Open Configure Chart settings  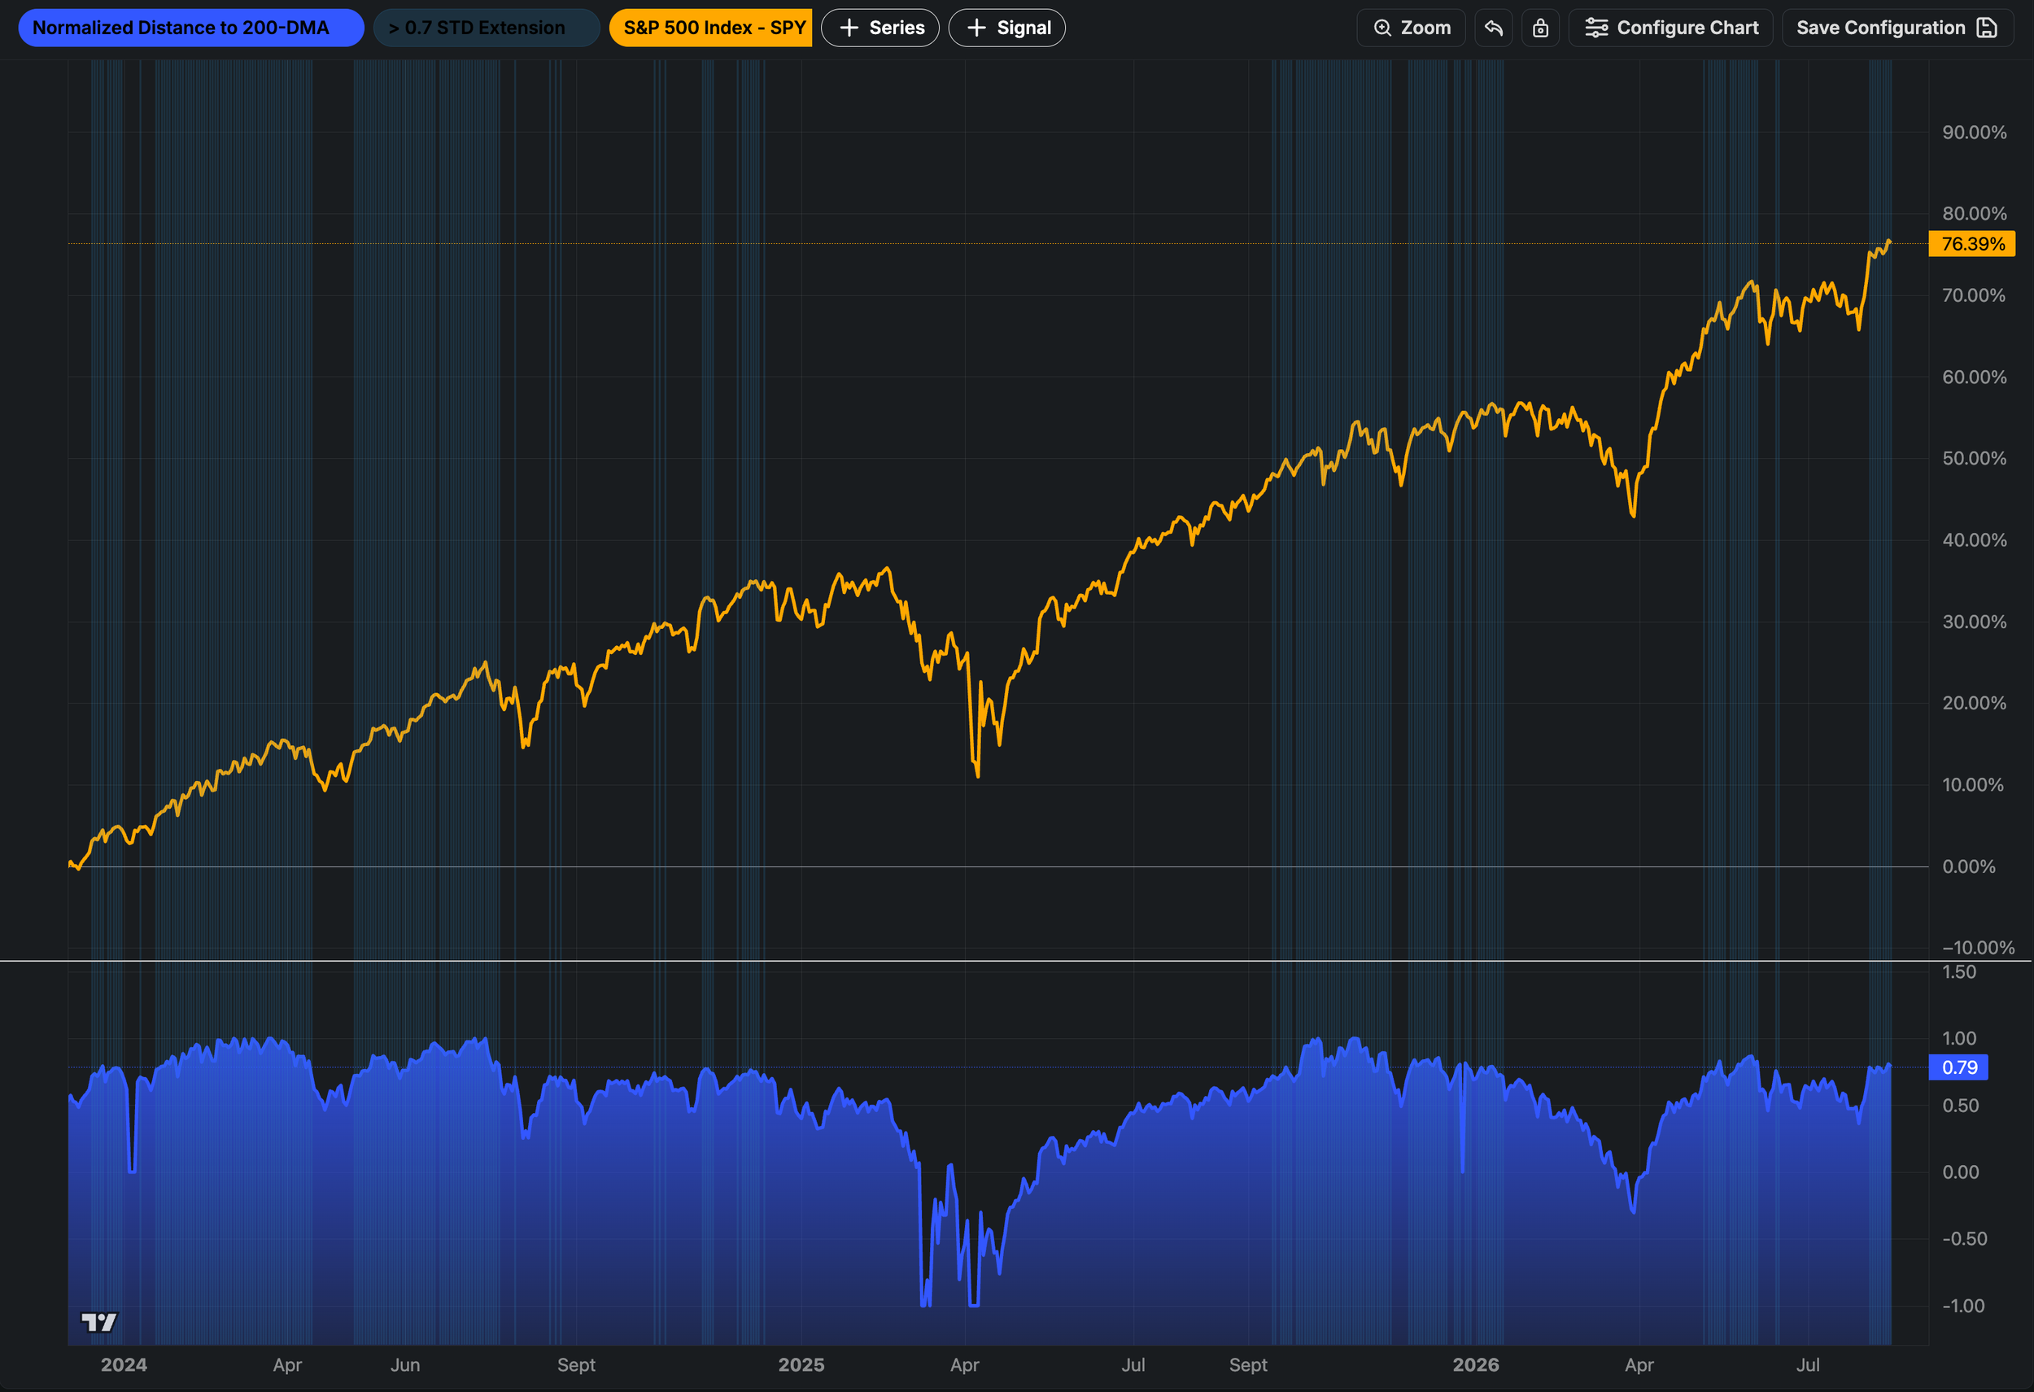(x=1671, y=28)
